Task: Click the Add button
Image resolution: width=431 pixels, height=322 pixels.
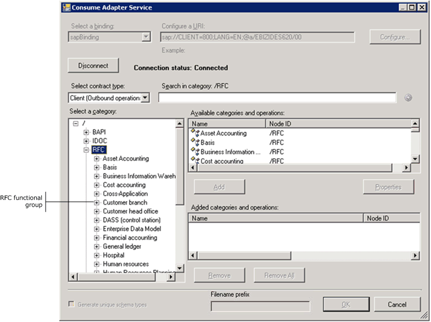Action: point(220,187)
